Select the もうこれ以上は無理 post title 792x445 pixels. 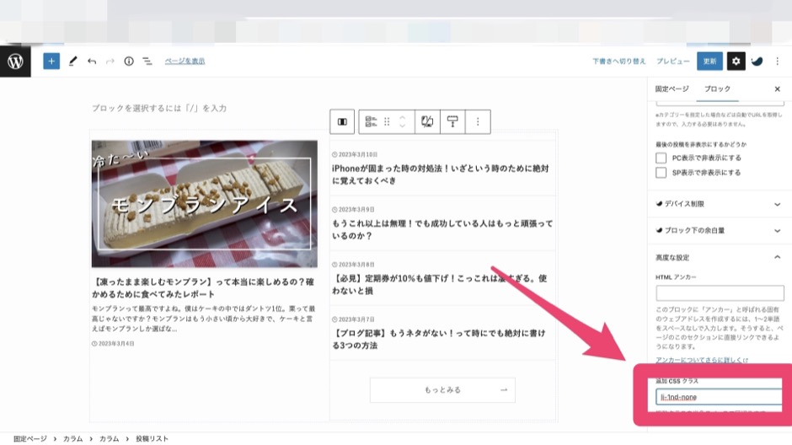tap(442, 229)
